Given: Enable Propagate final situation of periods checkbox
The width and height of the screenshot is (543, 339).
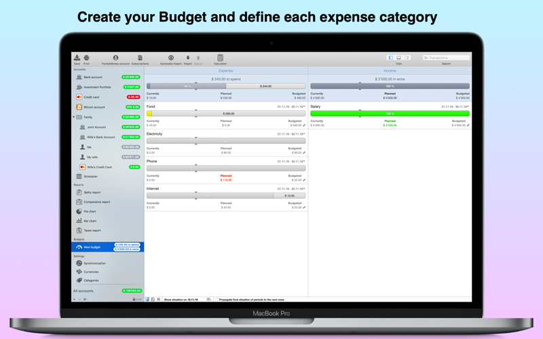Looking at the screenshot, I should (x=217, y=300).
